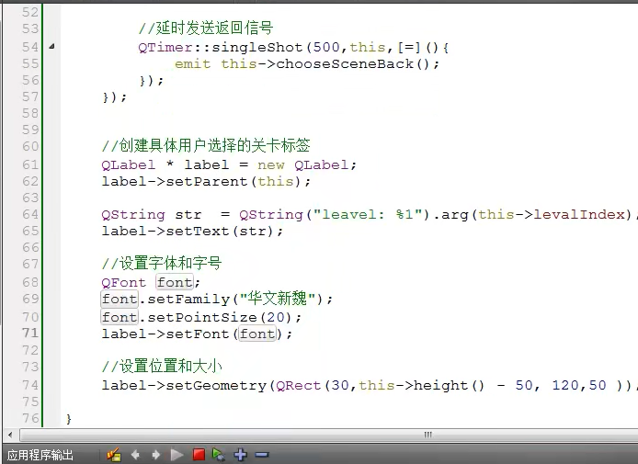Click setFamily on line 69
This screenshot has width=638, height=464.
(x=188, y=300)
